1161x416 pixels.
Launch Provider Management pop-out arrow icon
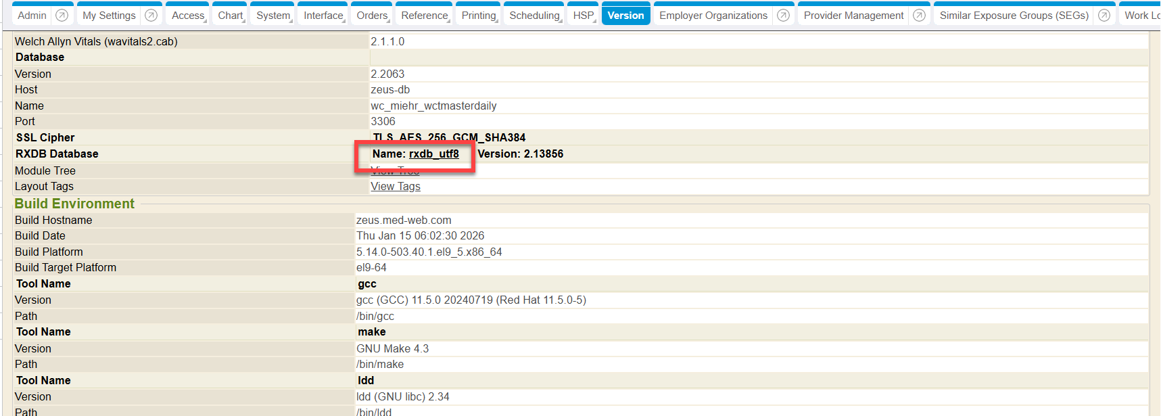[919, 16]
